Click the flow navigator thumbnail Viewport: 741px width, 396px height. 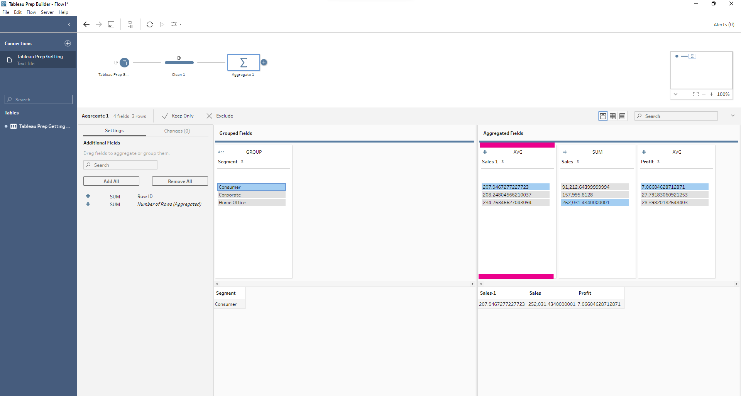[x=701, y=70]
